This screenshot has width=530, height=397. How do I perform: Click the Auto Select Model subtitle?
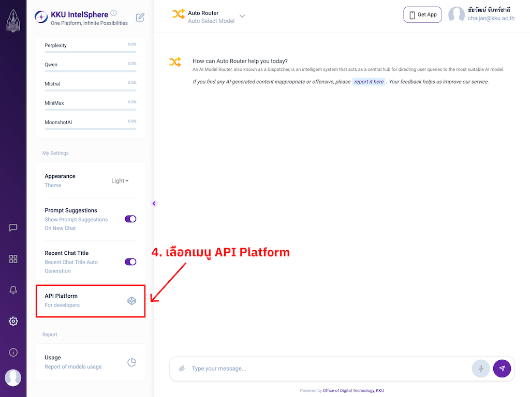coord(211,21)
